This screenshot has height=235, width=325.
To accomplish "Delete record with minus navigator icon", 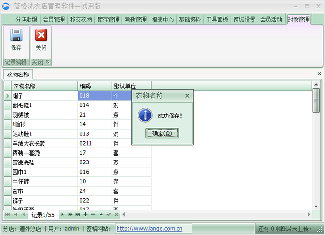I will [93, 214].
